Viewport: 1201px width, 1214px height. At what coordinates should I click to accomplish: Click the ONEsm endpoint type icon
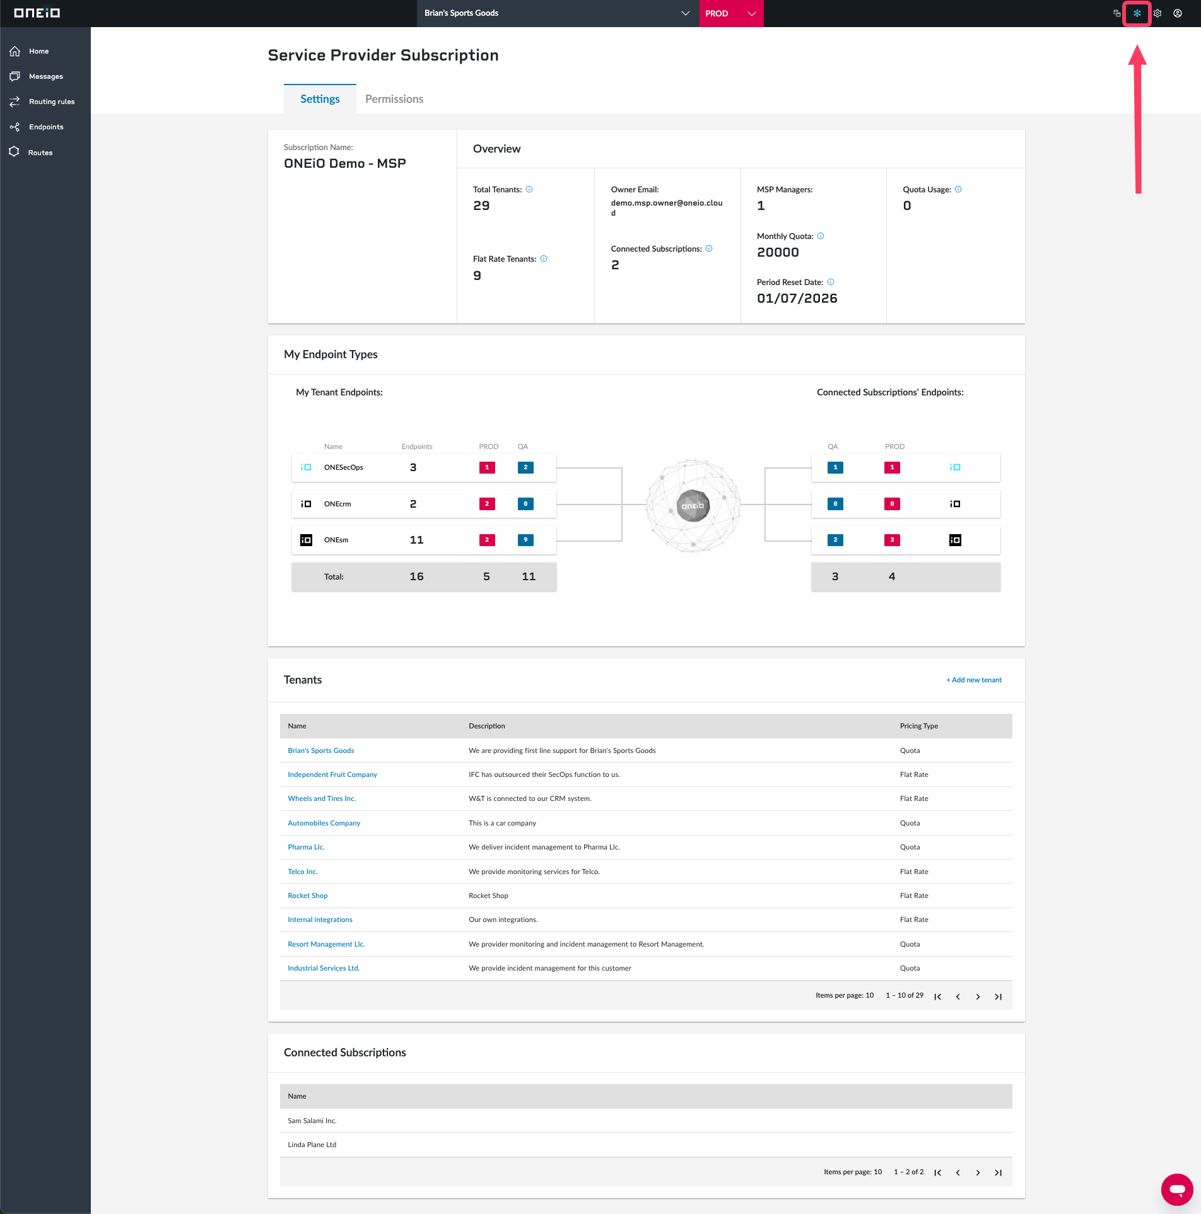(x=306, y=540)
